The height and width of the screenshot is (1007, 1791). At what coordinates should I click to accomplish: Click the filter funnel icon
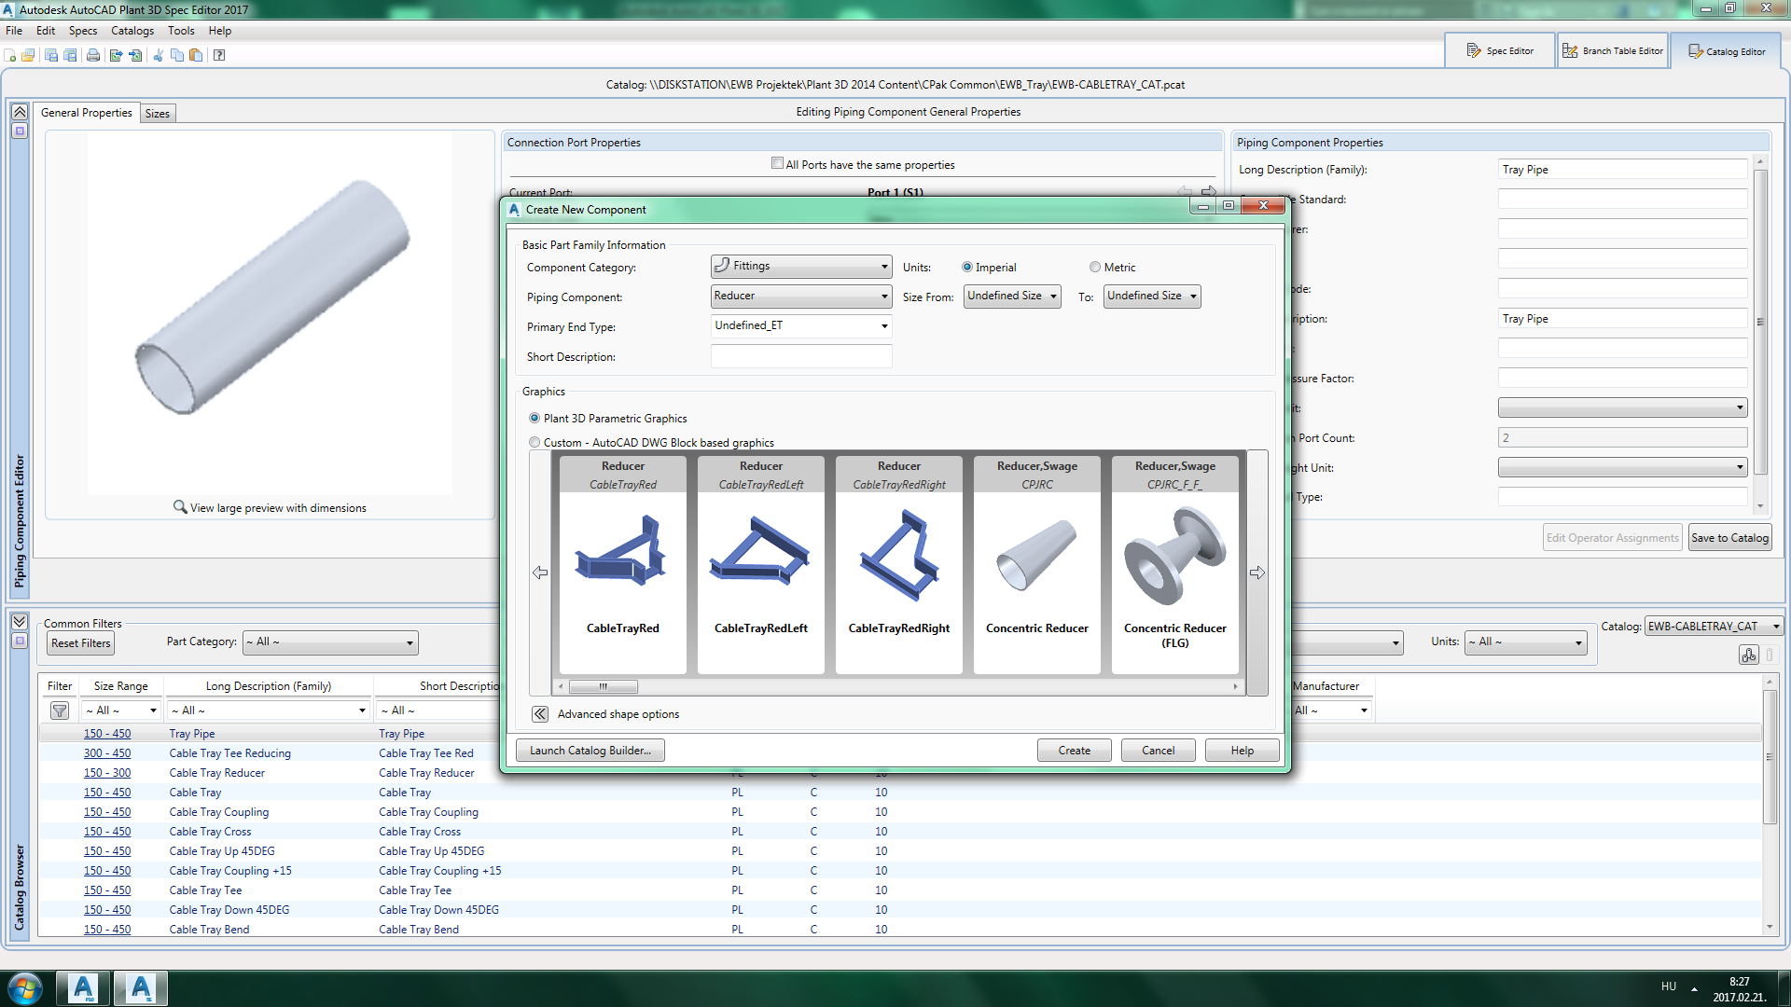click(x=60, y=710)
